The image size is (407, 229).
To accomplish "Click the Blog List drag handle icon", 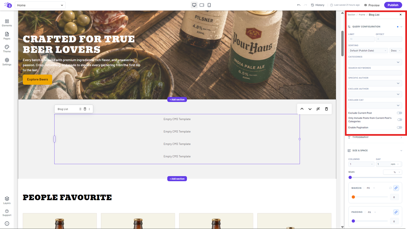I will coord(81,109).
